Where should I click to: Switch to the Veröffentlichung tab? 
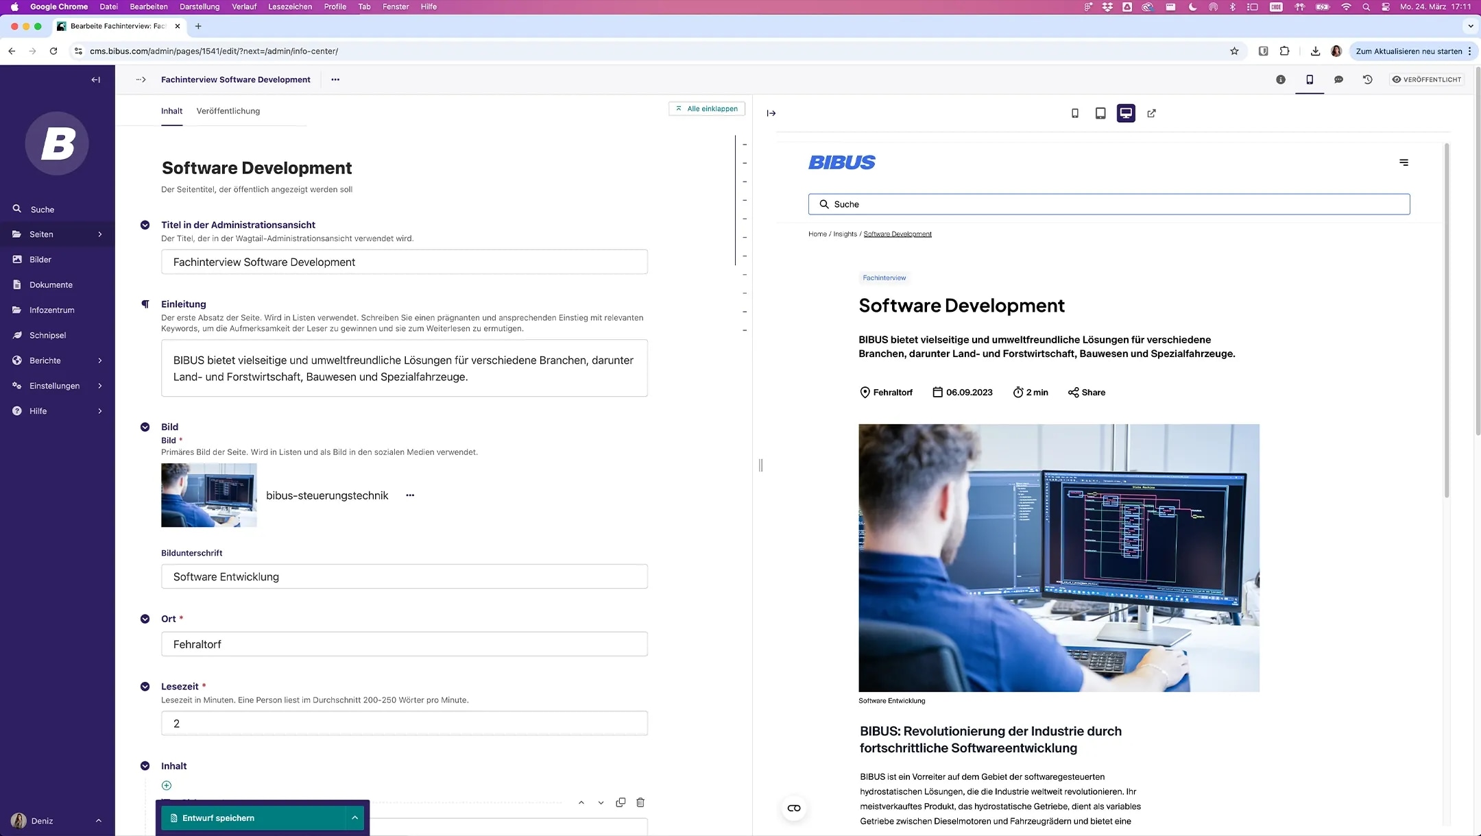point(228,111)
